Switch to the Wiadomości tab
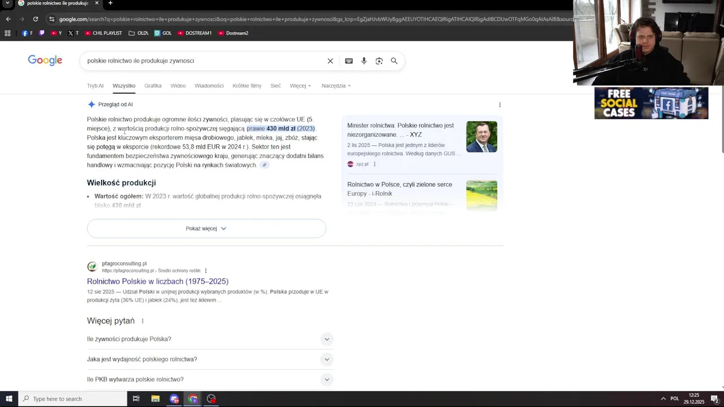The width and height of the screenshot is (724, 407). tap(209, 86)
